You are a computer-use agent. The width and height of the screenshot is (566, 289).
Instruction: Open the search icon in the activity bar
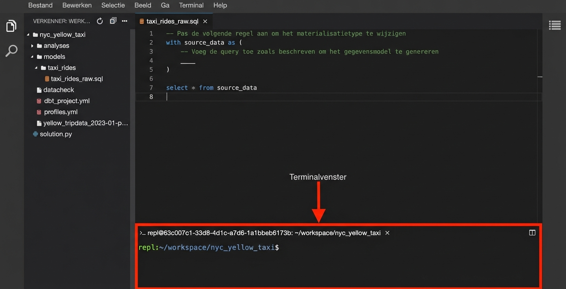11,50
